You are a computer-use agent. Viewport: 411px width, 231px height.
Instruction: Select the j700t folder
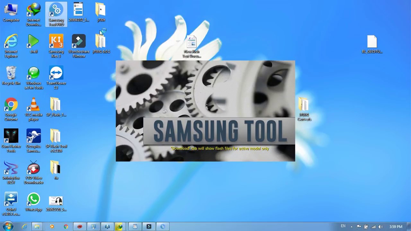coord(101,13)
